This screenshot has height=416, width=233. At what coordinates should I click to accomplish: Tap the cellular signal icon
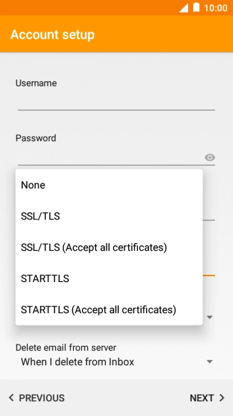pos(184,8)
